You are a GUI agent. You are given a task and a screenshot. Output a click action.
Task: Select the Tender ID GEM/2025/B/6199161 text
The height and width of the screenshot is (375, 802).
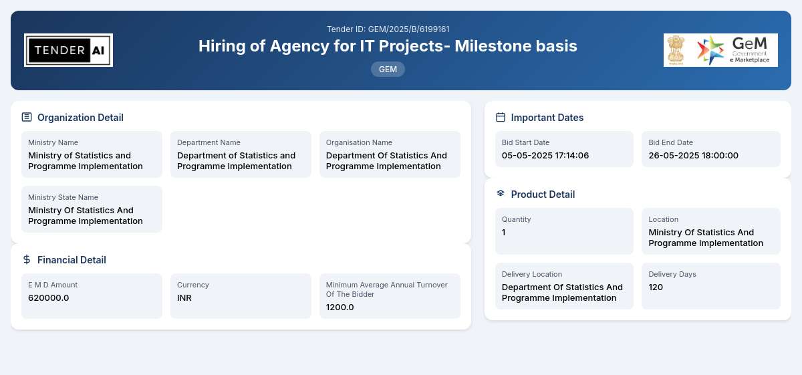[x=388, y=29]
